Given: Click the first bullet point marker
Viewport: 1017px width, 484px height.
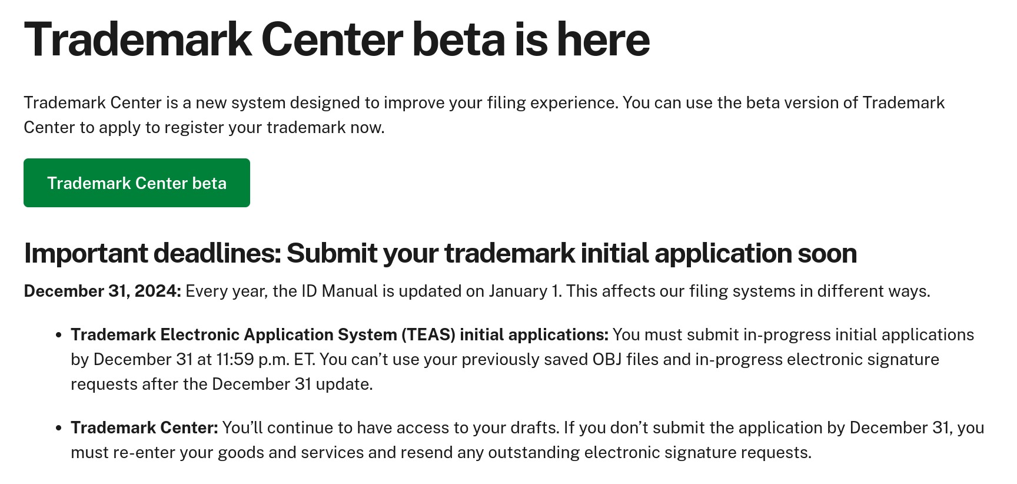Looking at the screenshot, I should click(x=58, y=336).
